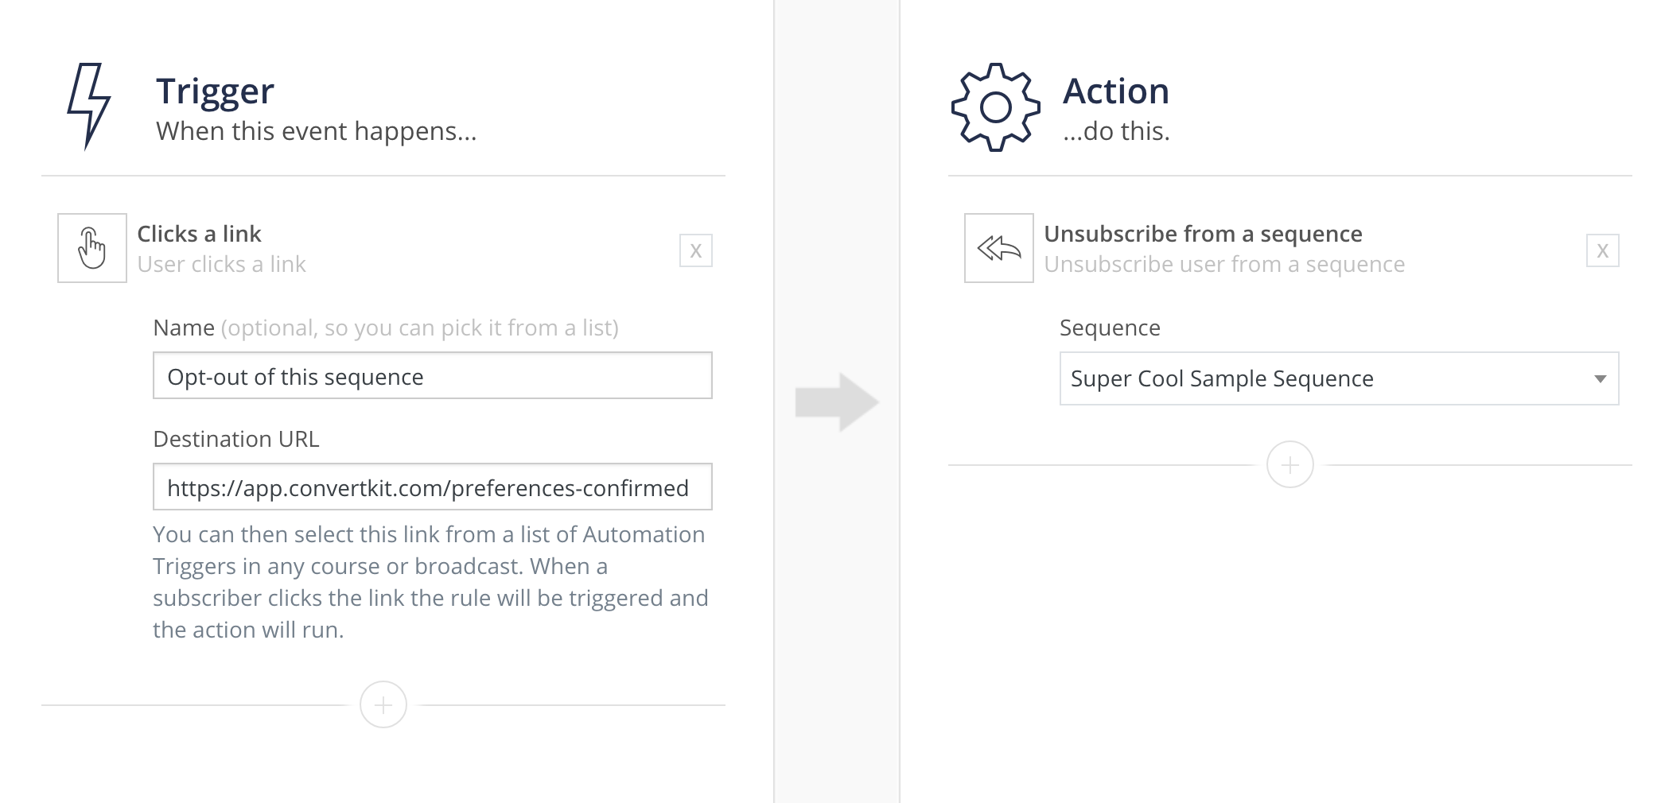Click the 'When this event happens...' subtitle
Screen dimensions: 1661x803
tap(316, 131)
